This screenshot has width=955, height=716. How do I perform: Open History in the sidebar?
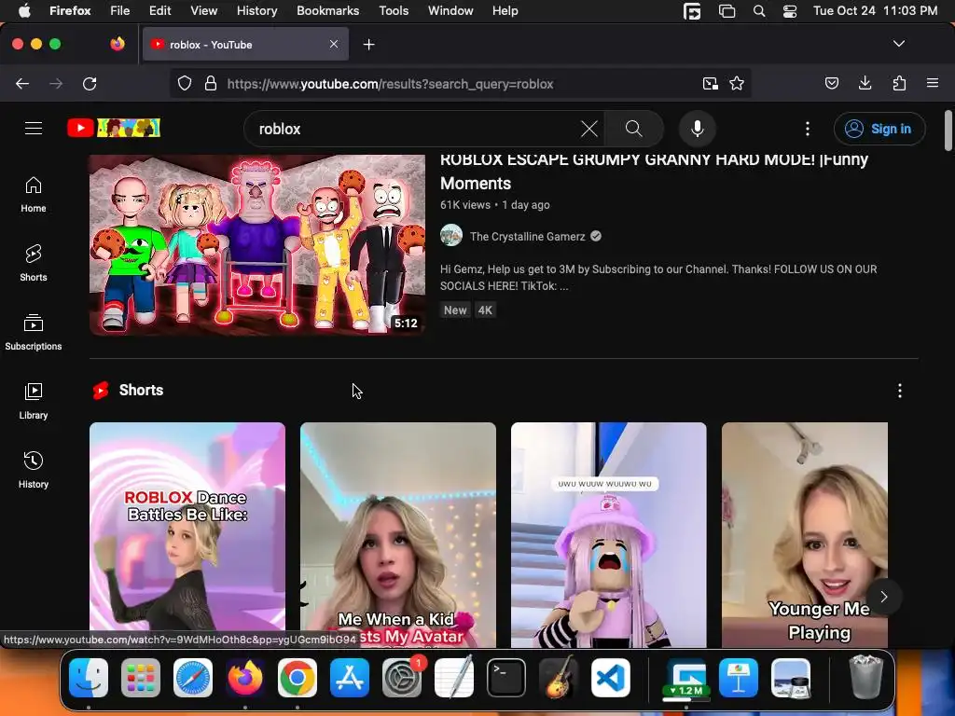(x=34, y=470)
